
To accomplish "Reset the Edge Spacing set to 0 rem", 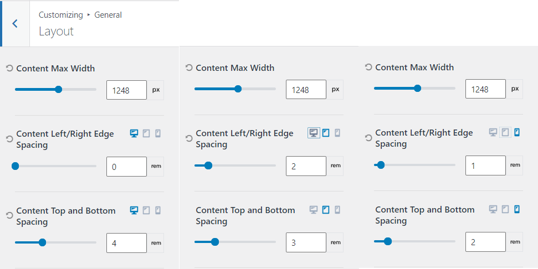I will 9,139.
